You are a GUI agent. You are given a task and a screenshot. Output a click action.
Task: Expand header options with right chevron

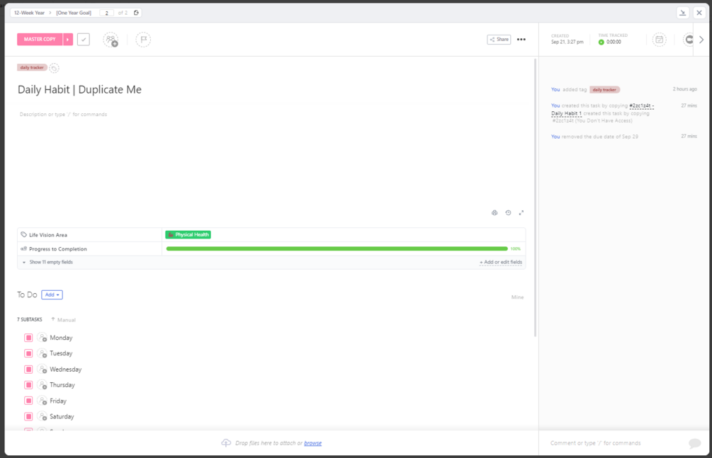[701, 40]
